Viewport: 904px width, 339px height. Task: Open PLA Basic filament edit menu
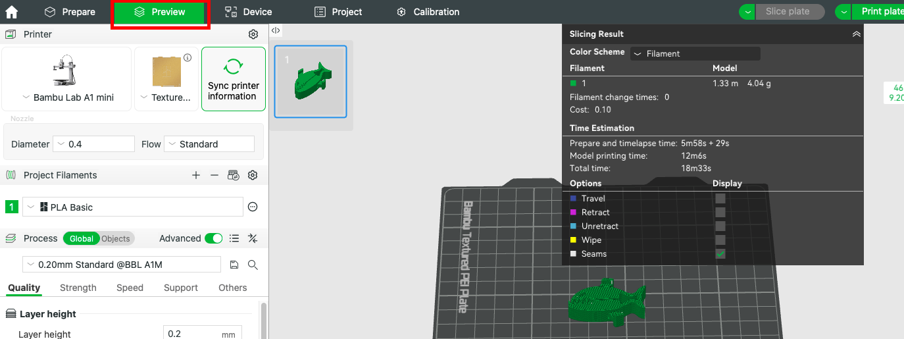pyautogui.click(x=253, y=207)
